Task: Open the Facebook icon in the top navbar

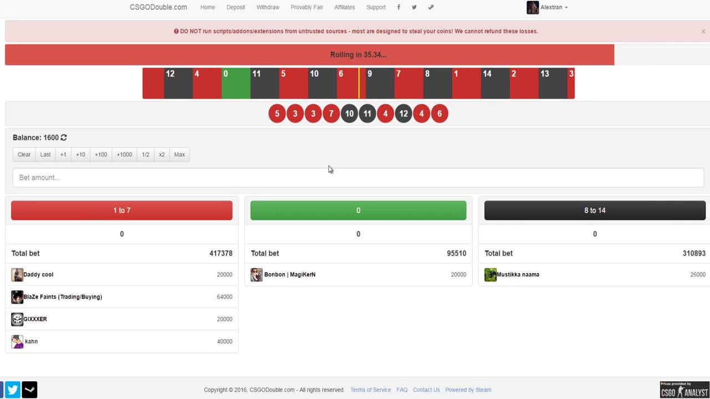Action: [398, 7]
